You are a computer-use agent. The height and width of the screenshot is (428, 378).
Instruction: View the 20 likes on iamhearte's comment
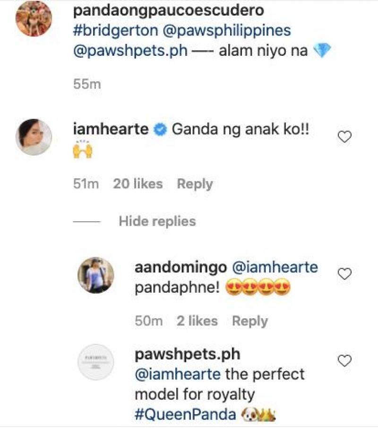(137, 184)
